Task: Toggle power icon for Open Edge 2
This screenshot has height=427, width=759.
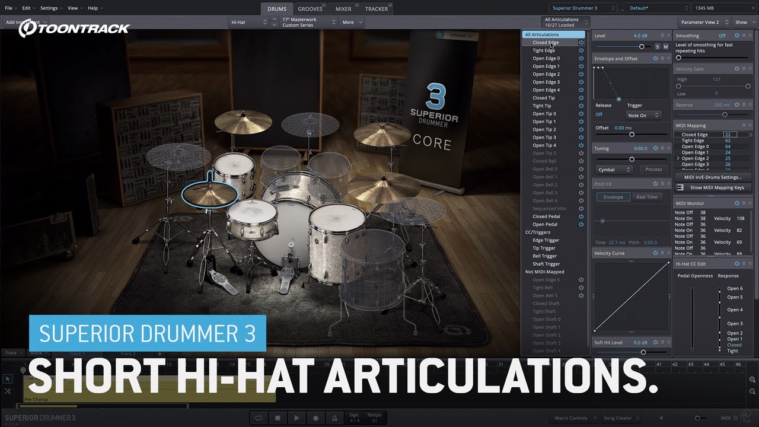Action: point(581,74)
